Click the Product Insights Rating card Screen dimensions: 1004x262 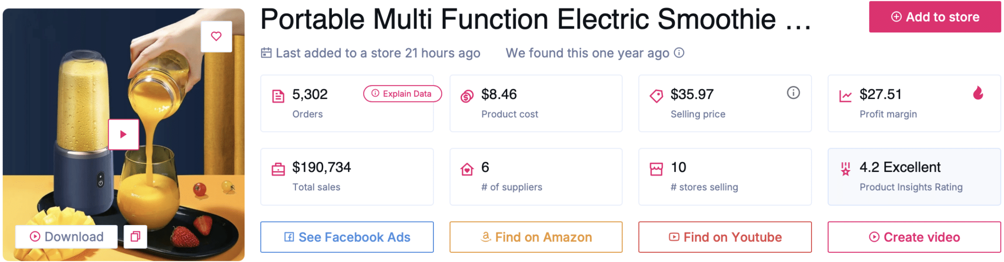[x=914, y=177]
